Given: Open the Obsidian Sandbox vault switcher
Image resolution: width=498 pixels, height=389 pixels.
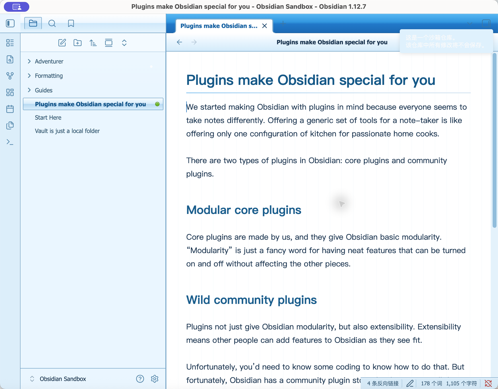Looking at the screenshot, I should click(x=58, y=379).
